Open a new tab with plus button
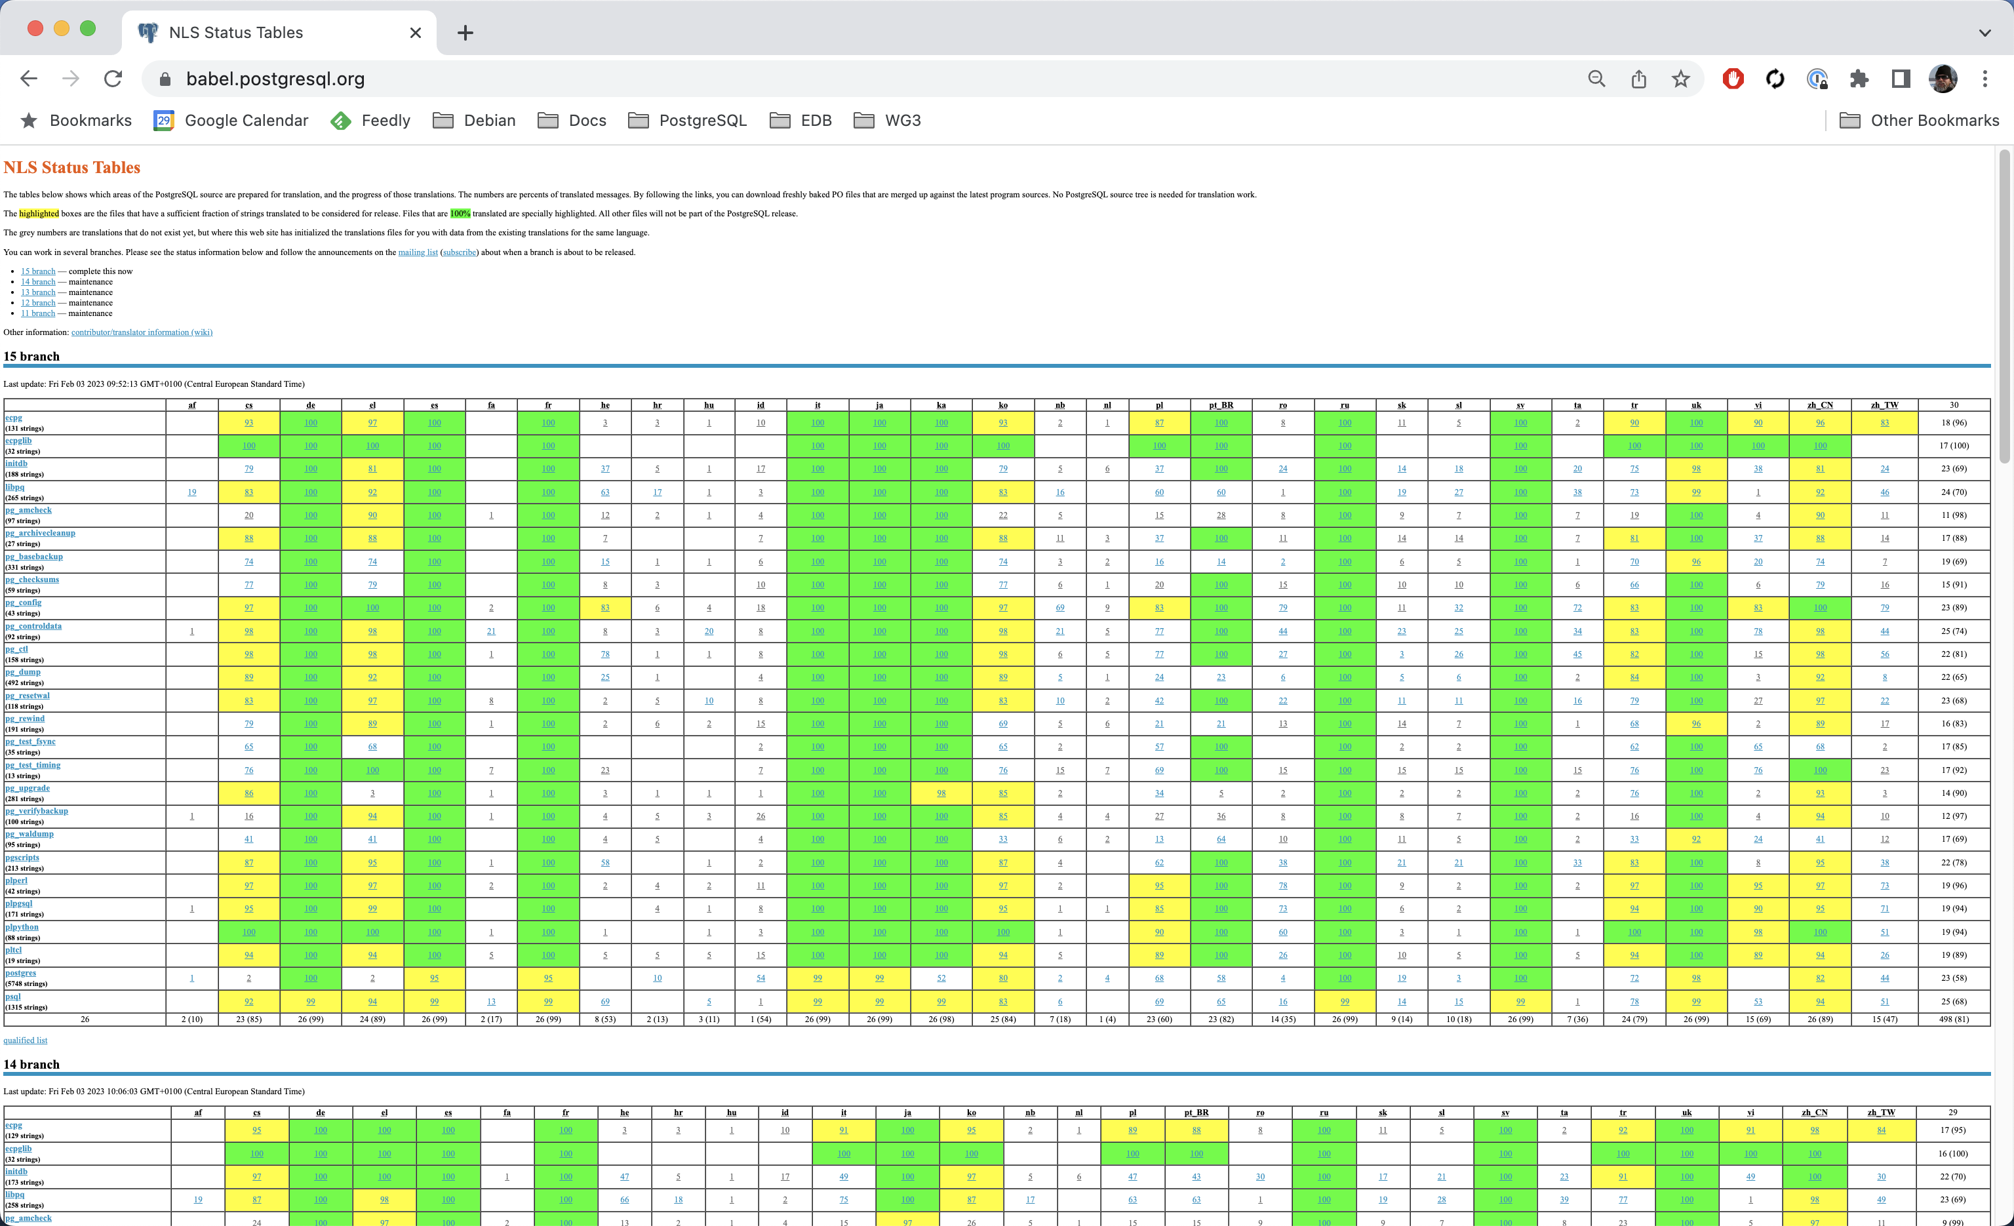The height and width of the screenshot is (1226, 2014). [465, 33]
